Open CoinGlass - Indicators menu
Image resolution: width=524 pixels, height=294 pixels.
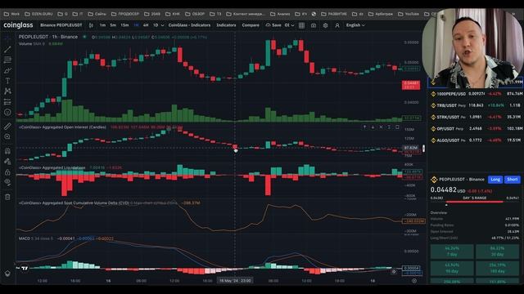pyautogui.click(x=189, y=25)
